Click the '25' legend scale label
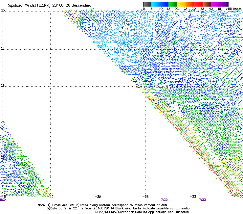This screenshot has width=243, height=214. click(186, 9)
